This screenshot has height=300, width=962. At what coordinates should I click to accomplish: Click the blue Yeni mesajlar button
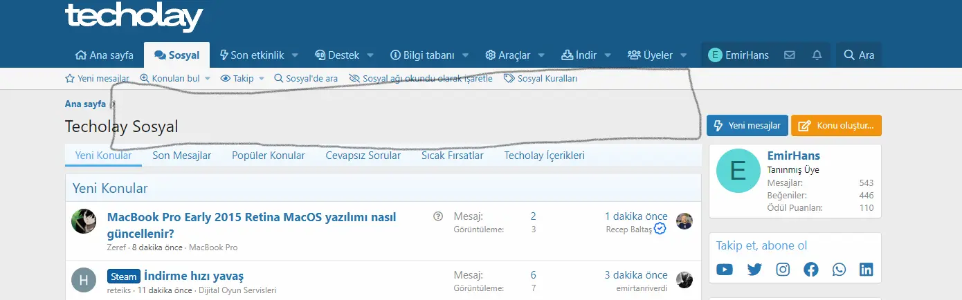pos(747,125)
